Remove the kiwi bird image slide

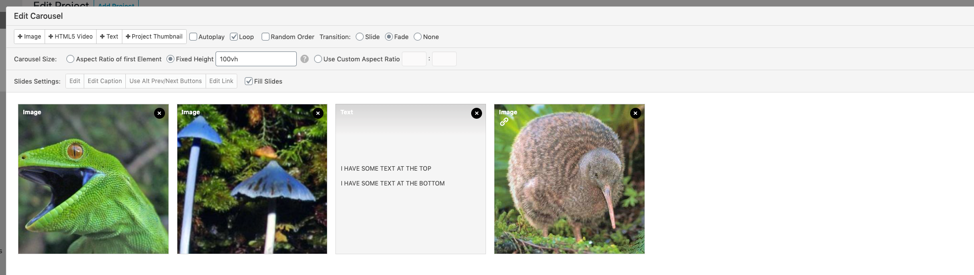coord(635,113)
